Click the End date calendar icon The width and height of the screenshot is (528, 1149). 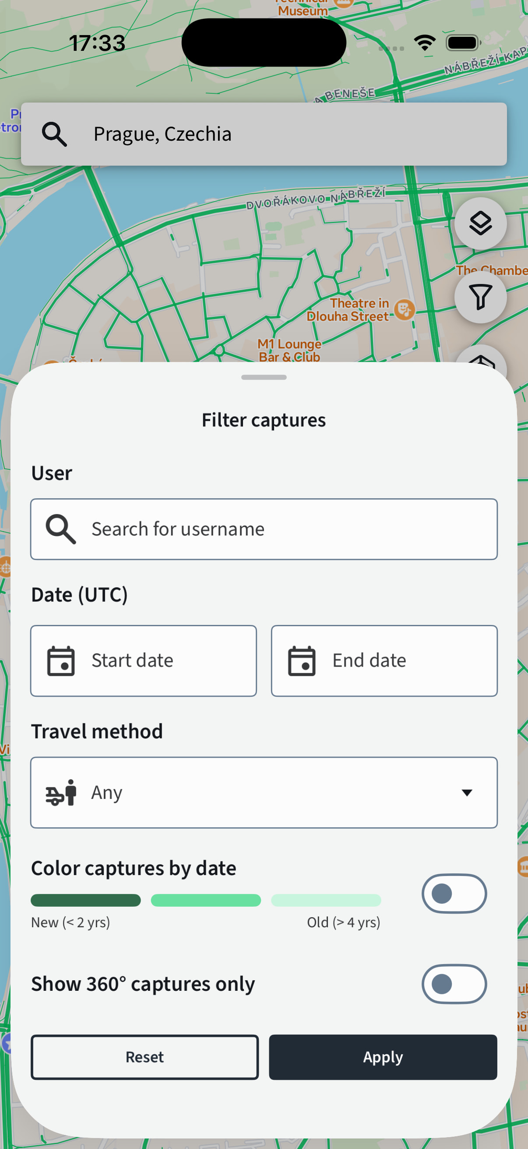point(302,660)
